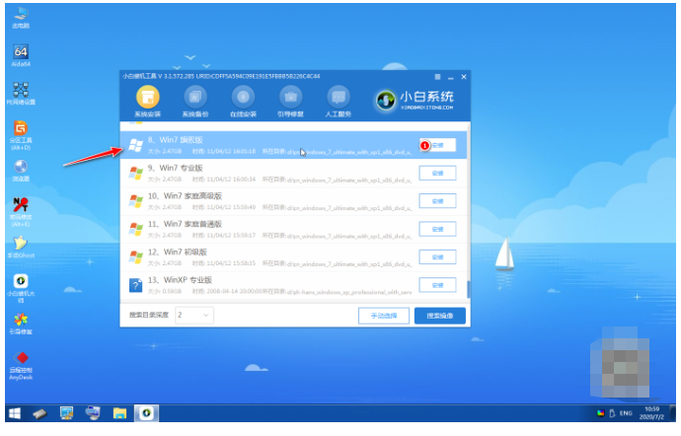Switch to the 引导修复 boot repair tab

tap(290, 102)
